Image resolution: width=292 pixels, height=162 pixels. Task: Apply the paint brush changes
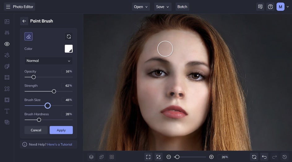pyautogui.click(x=61, y=130)
